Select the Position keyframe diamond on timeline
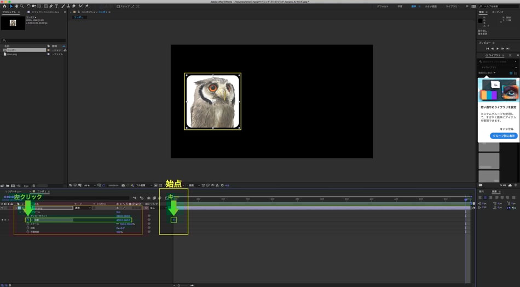Image resolution: width=520 pixels, height=287 pixels. (x=174, y=220)
